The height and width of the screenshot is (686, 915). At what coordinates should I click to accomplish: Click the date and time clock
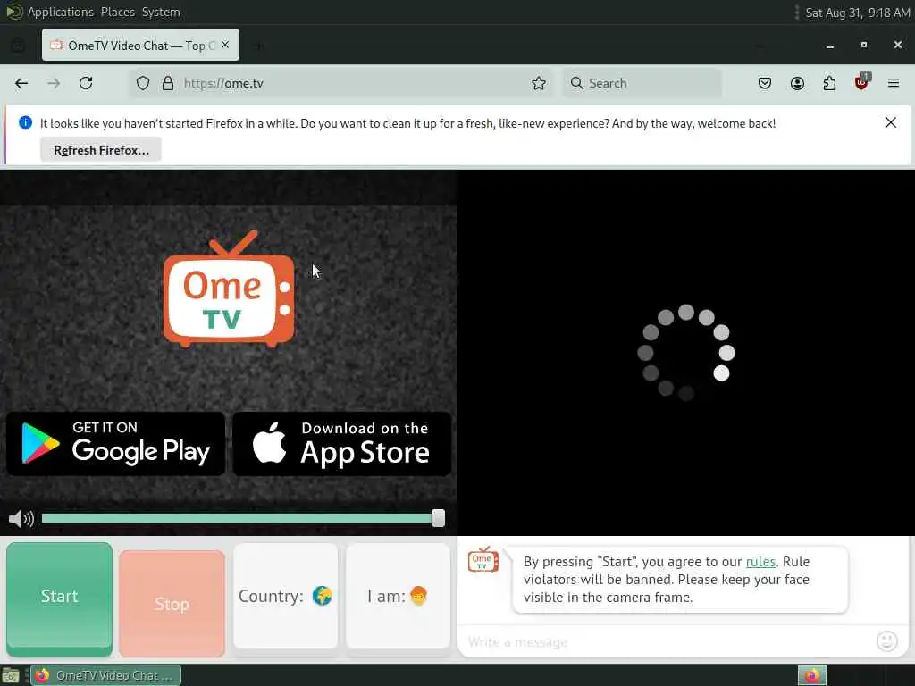click(x=857, y=13)
